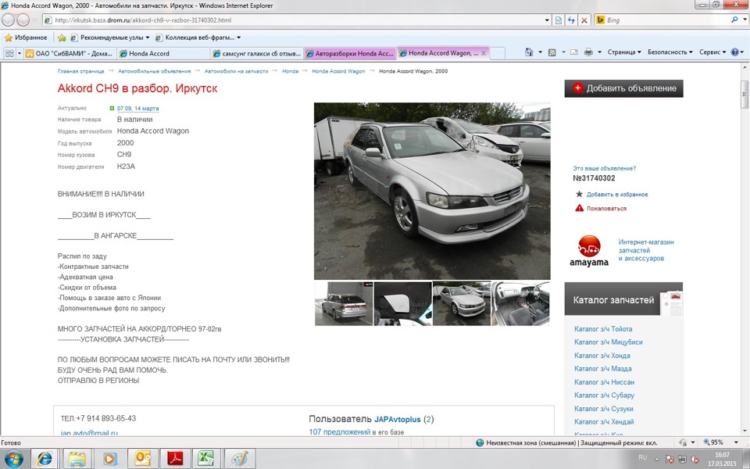Click Автомобили на запчасти breadcrumb
The width and height of the screenshot is (750, 469).
click(x=236, y=71)
